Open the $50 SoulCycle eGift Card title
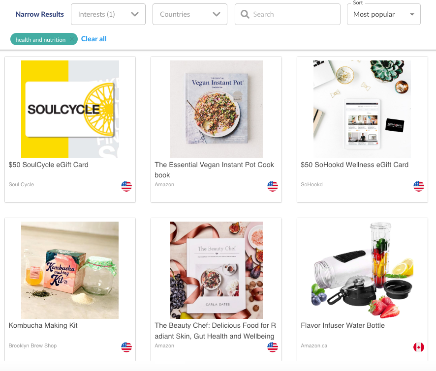This screenshot has width=436, height=371. (49, 165)
